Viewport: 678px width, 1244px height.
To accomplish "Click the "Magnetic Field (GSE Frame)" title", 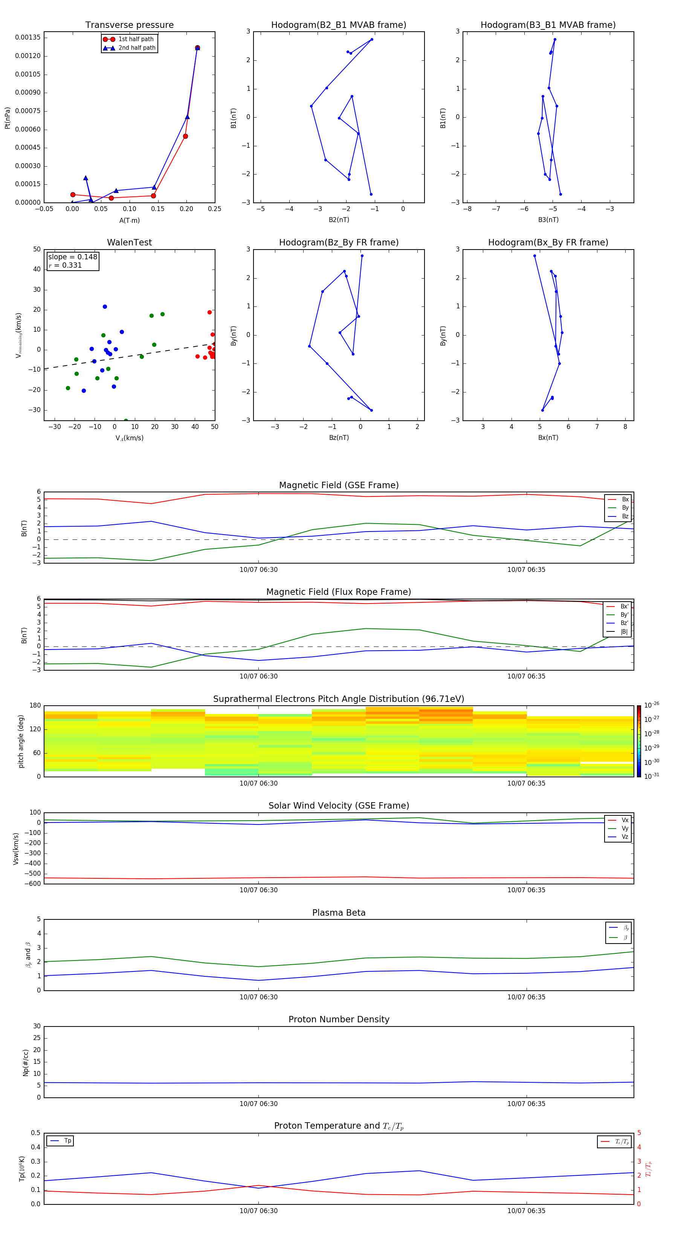I will tap(339, 485).
